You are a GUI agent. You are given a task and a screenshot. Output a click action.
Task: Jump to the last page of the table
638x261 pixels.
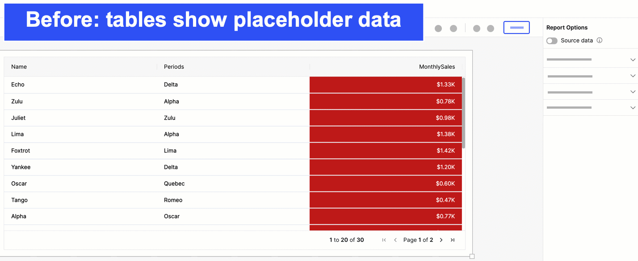452,240
